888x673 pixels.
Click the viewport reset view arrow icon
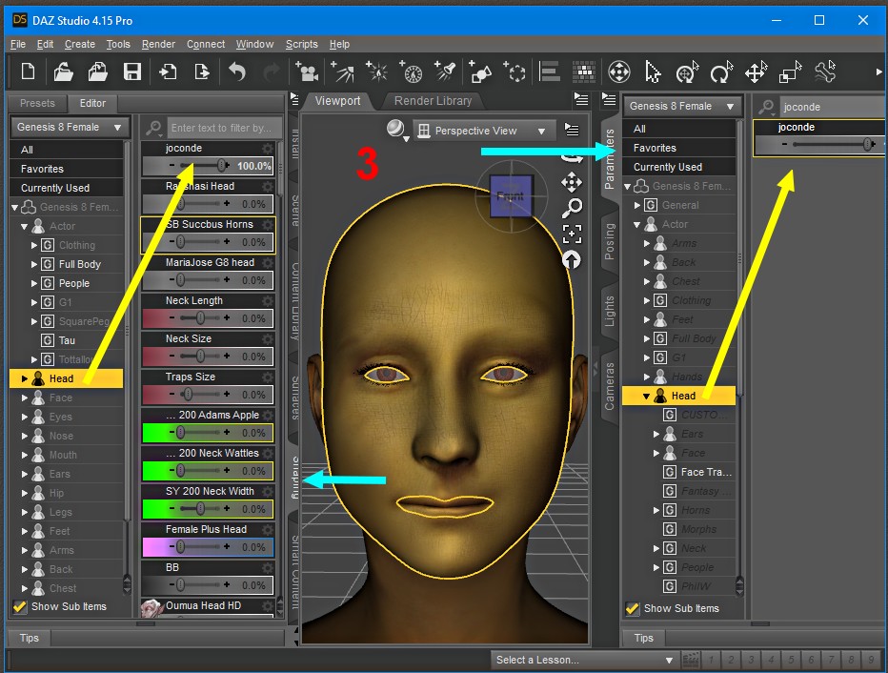pos(572,259)
